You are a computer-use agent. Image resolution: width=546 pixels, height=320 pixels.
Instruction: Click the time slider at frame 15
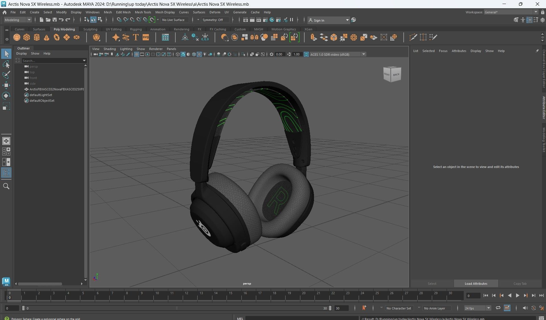[x=231, y=296]
